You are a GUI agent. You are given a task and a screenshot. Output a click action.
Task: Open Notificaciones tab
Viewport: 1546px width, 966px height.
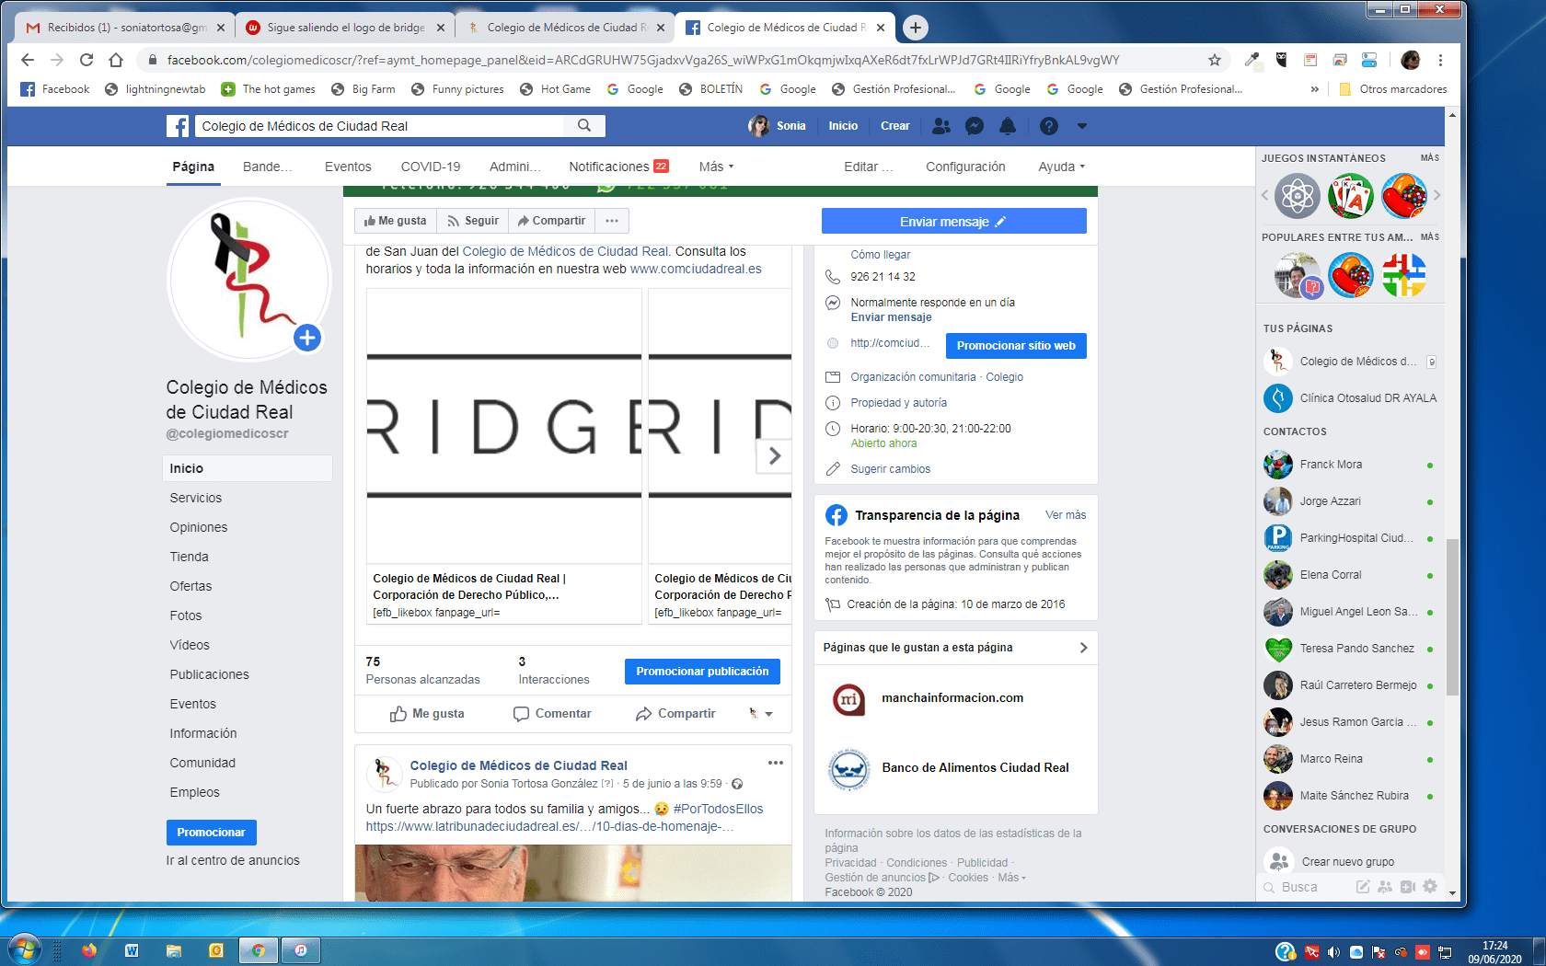point(618,167)
